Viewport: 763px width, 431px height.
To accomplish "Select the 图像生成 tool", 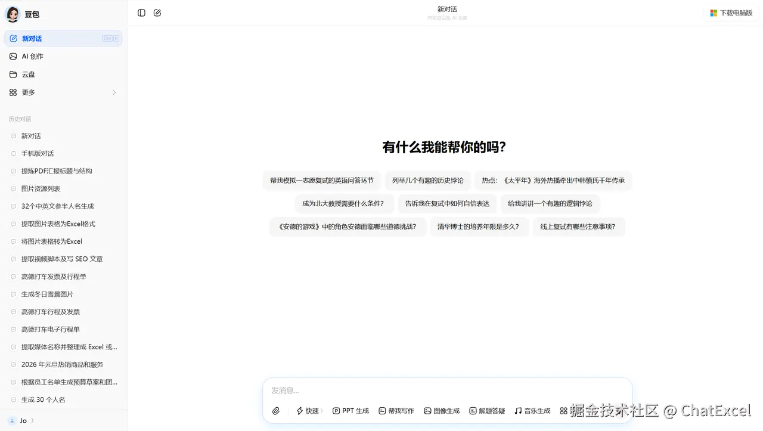I will (442, 411).
